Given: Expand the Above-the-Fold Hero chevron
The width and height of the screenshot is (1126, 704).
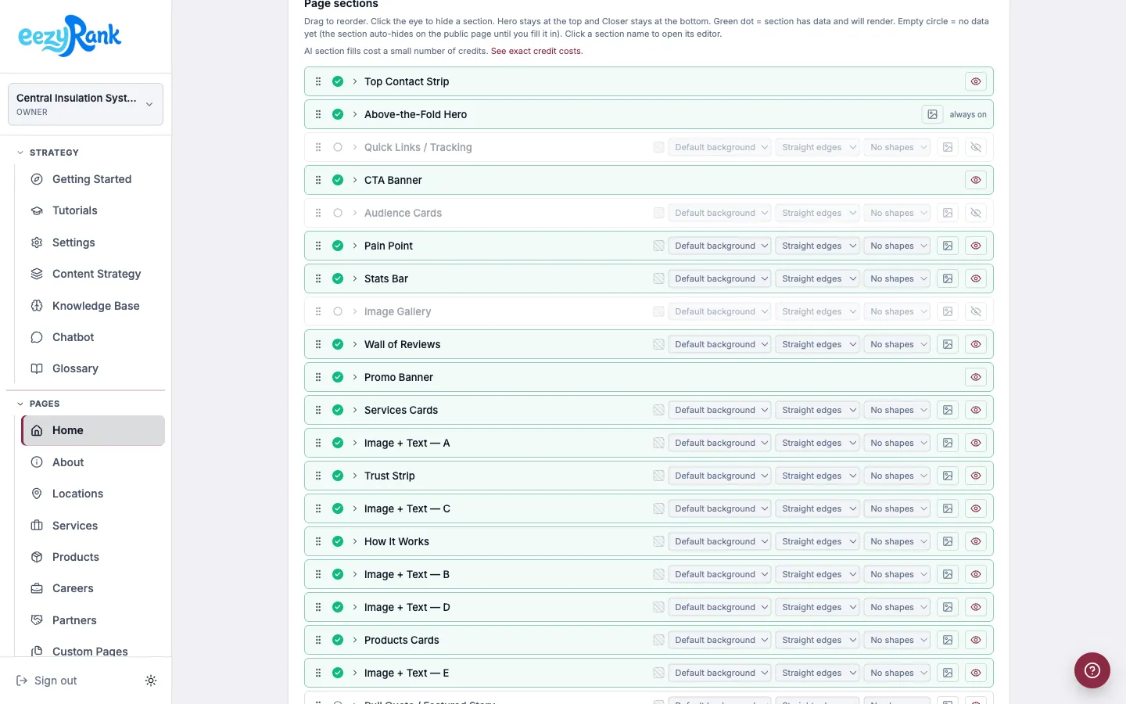Looking at the screenshot, I should coord(355,114).
